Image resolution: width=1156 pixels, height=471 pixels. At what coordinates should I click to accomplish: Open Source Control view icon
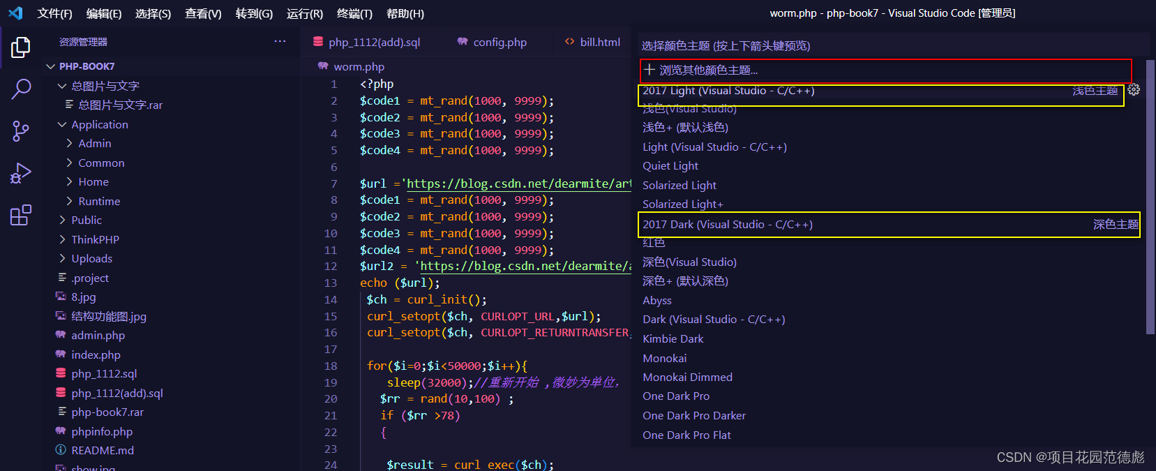(21, 131)
